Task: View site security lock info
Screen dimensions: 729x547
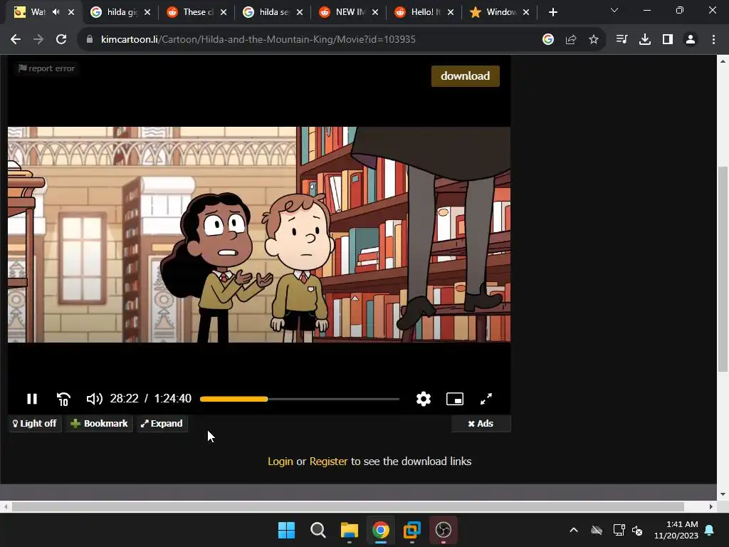Action: (90, 39)
